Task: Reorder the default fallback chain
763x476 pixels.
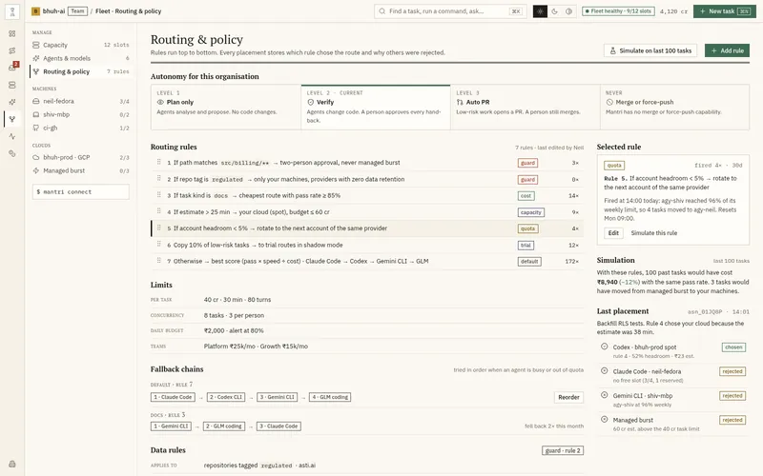Action: pyautogui.click(x=568, y=397)
